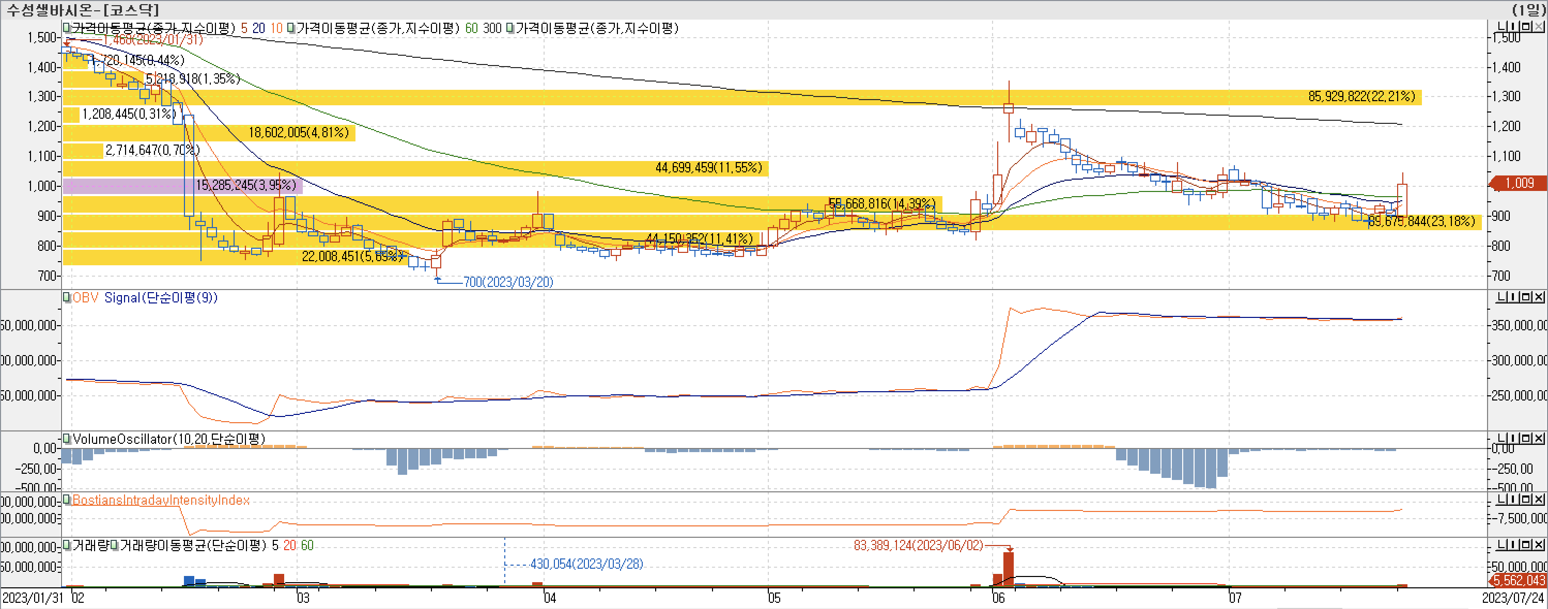This screenshot has width=1548, height=609.
Task: Maximize the main price chart pane
Action: pos(1526,26)
